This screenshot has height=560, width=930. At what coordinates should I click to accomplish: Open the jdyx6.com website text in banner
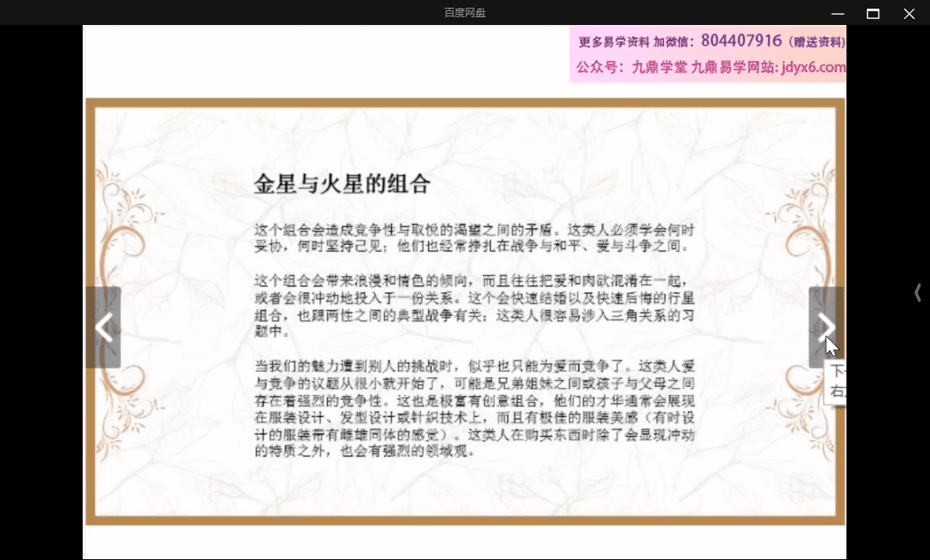pyautogui.click(x=813, y=67)
